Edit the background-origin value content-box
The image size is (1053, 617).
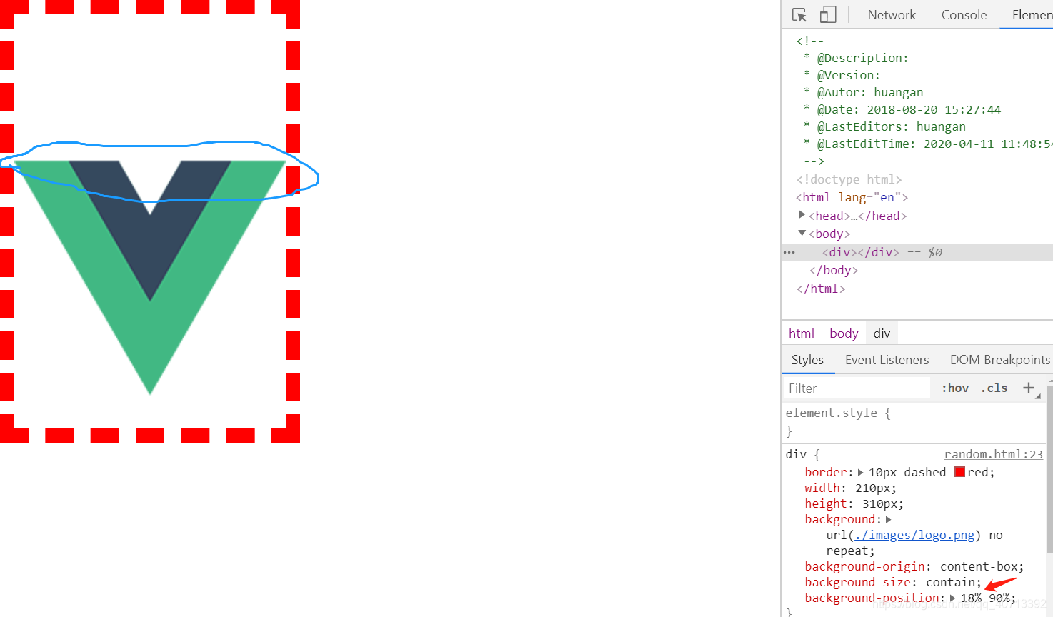pyautogui.click(x=978, y=566)
